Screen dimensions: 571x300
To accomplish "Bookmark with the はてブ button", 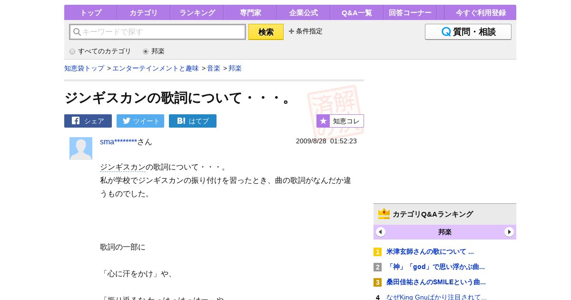I will [x=193, y=121].
